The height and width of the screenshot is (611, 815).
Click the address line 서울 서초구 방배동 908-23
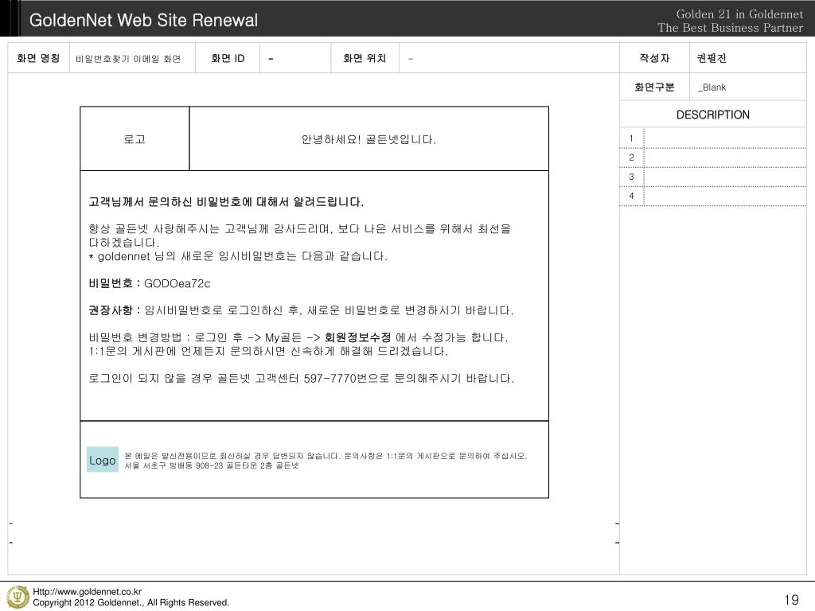[212, 465]
